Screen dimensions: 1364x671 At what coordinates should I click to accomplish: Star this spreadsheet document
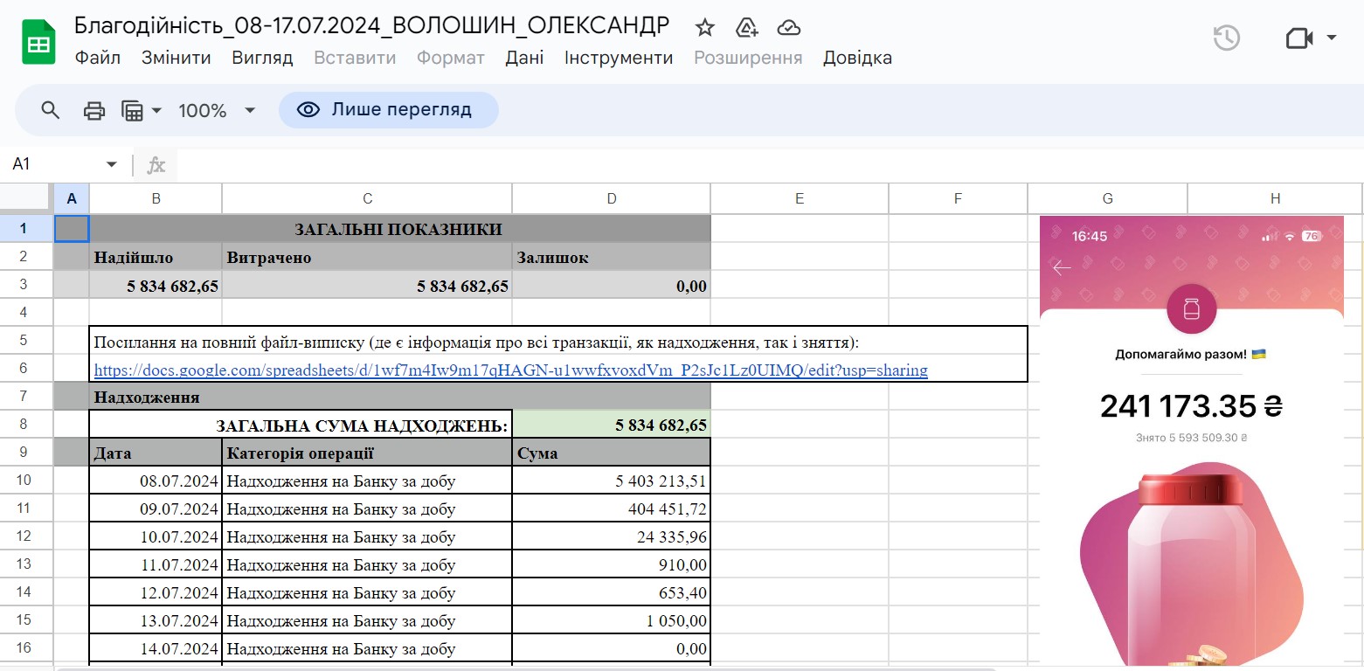coord(704,27)
